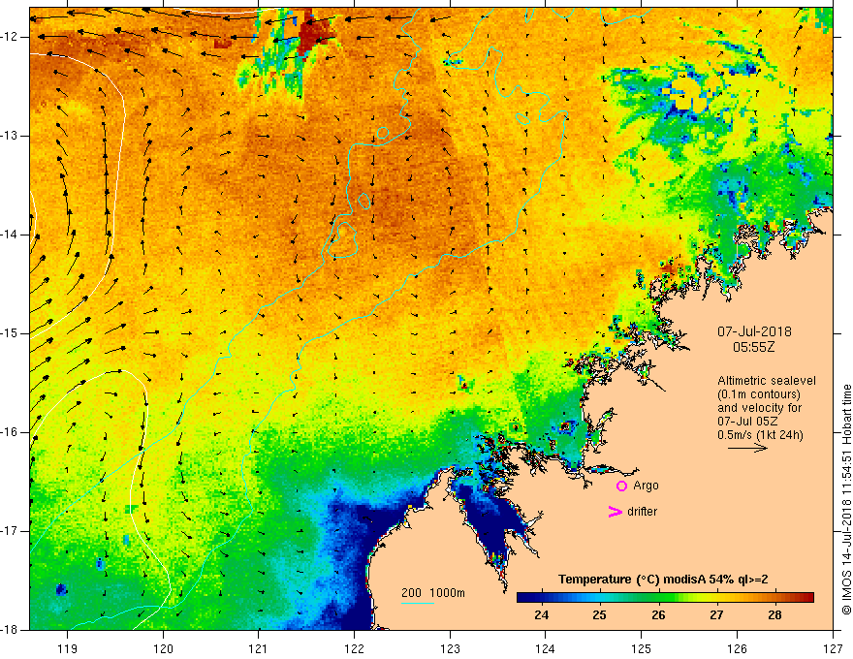Click the '200 1000m' depth label

pos(433,593)
